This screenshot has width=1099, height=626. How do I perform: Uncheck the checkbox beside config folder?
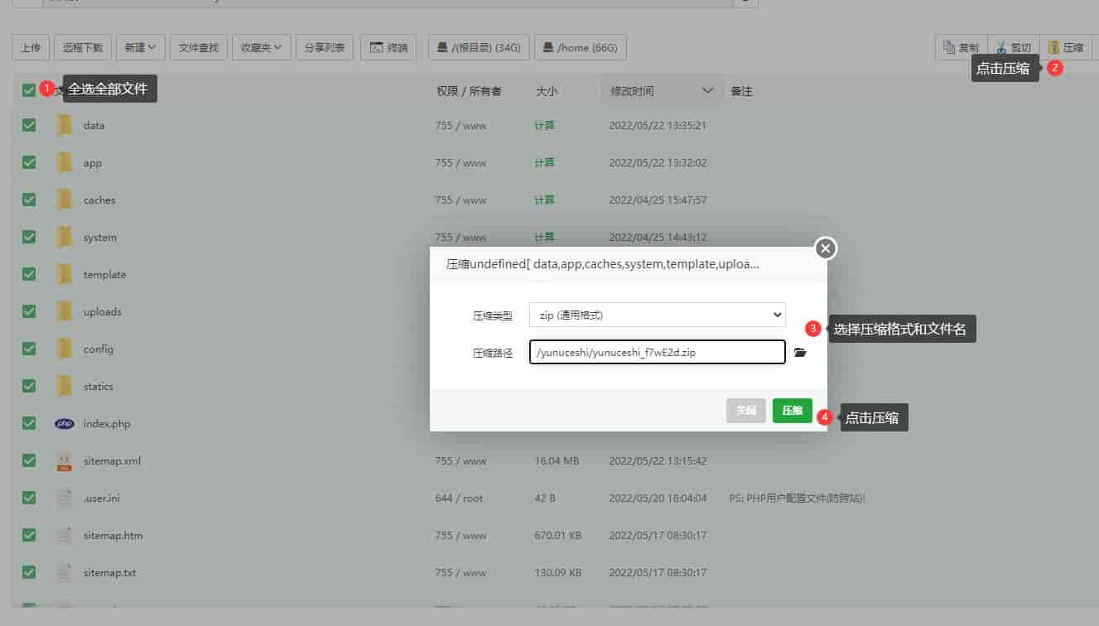tap(28, 349)
